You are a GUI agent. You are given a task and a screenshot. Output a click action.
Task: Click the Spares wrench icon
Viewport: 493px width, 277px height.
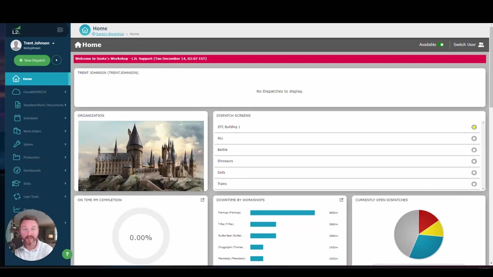17,144
